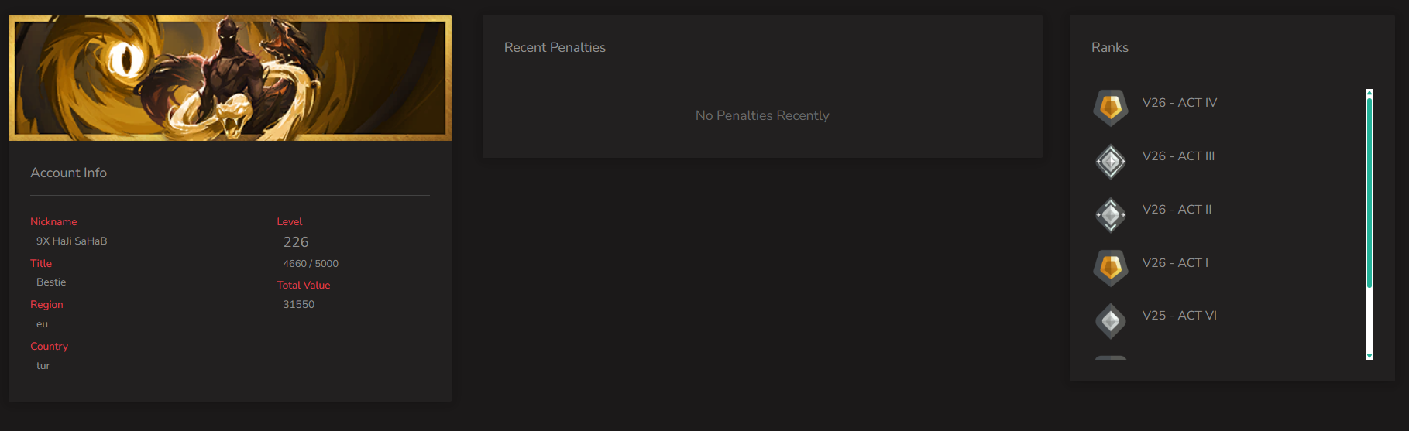Click the No Penalties Recently message
This screenshot has height=431, width=1409.
click(762, 115)
